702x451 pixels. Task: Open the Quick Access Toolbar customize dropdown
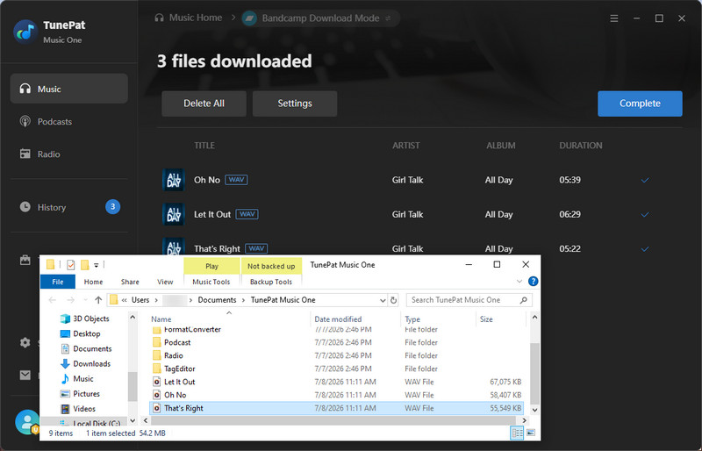pyautogui.click(x=96, y=265)
